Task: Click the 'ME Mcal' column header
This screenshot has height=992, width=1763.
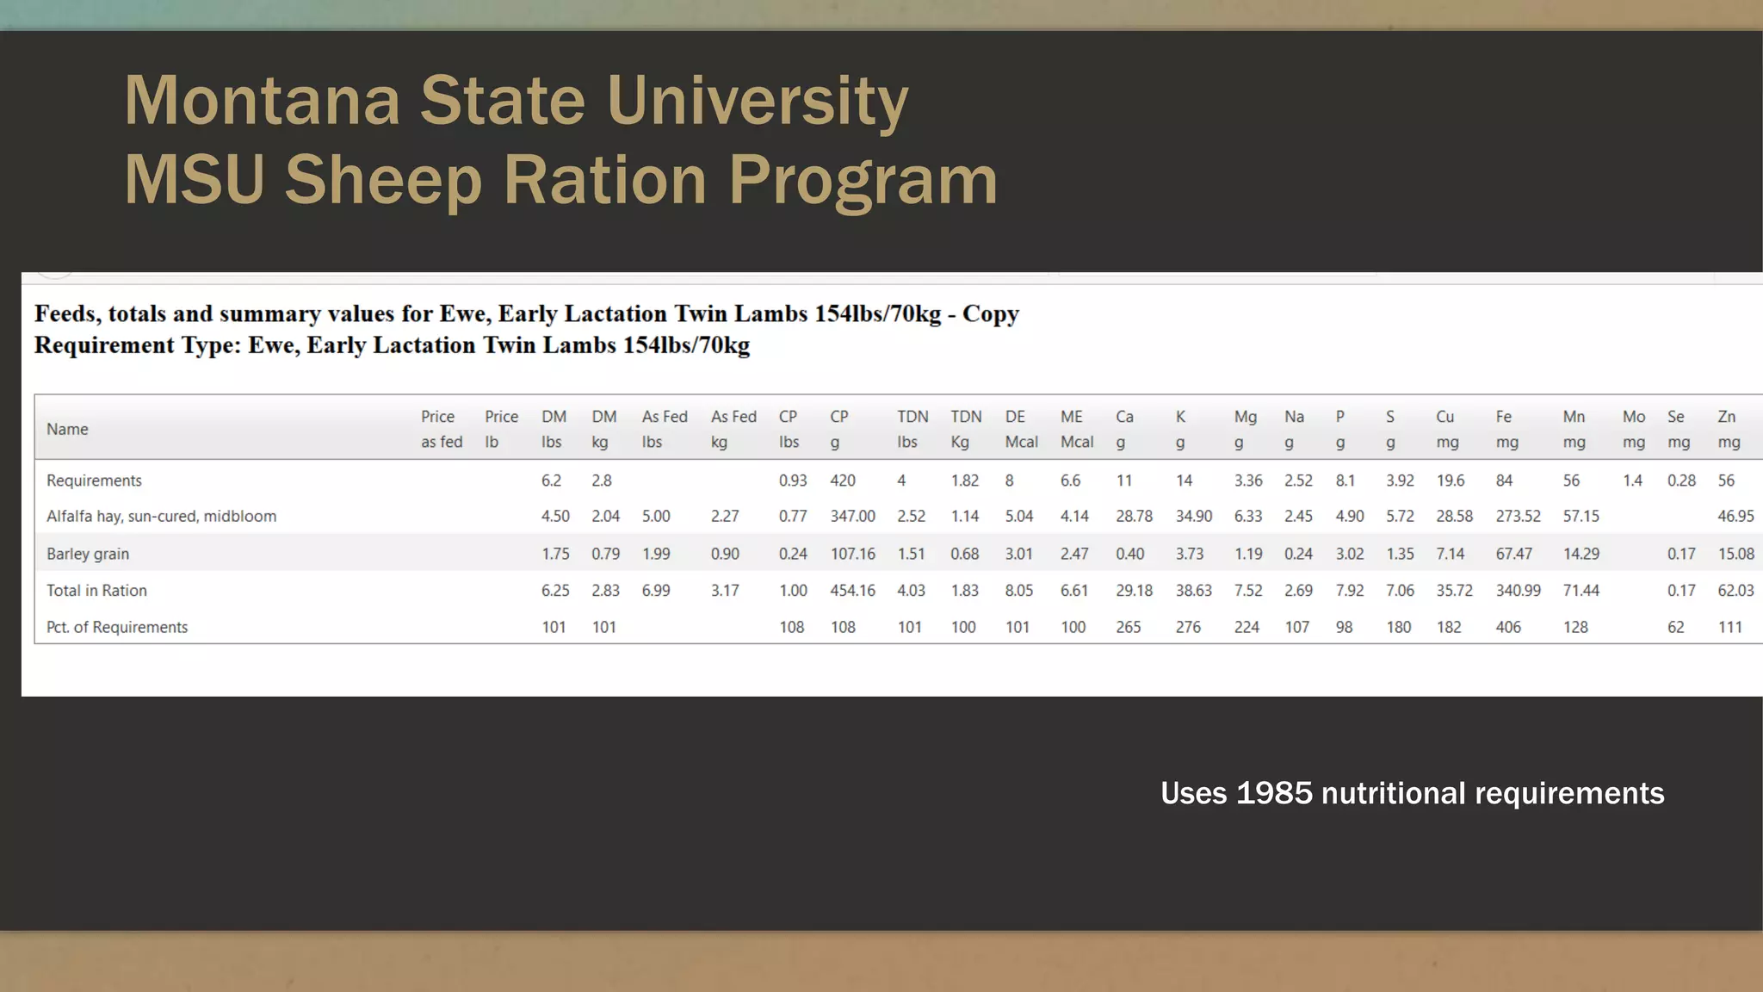Action: (1077, 429)
